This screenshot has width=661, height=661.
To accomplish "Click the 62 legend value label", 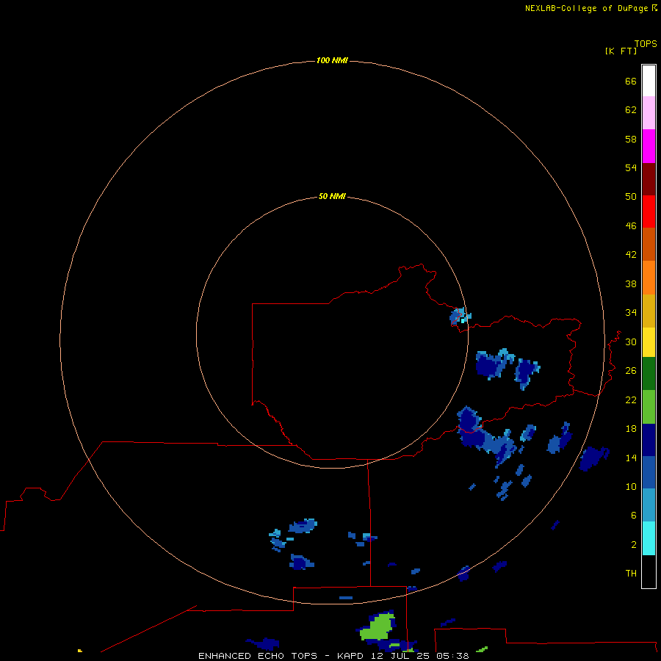I will pos(631,110).
